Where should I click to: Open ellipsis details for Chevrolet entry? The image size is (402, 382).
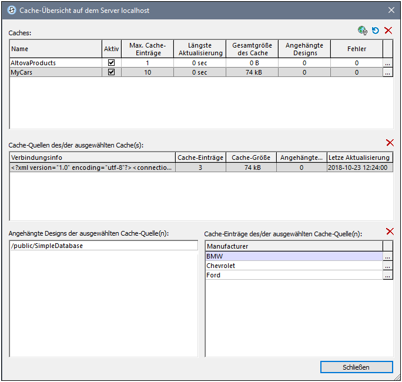tap(387, 266)
